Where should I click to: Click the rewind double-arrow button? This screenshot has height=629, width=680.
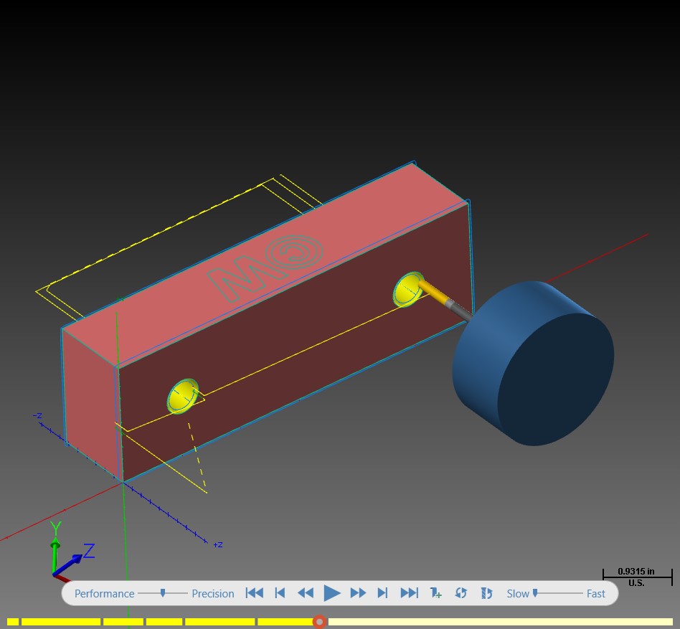(x=306, y=593)
